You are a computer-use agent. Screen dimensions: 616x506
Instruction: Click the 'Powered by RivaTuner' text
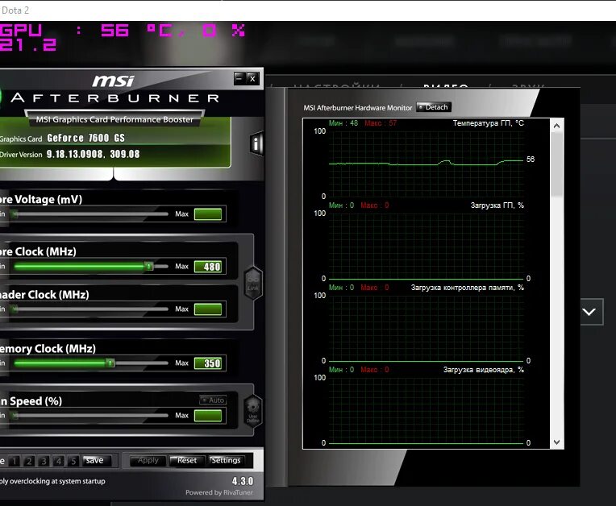tap(219, 492)
